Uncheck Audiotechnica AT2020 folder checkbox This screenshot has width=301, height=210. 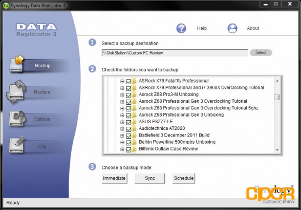[128, 129]
